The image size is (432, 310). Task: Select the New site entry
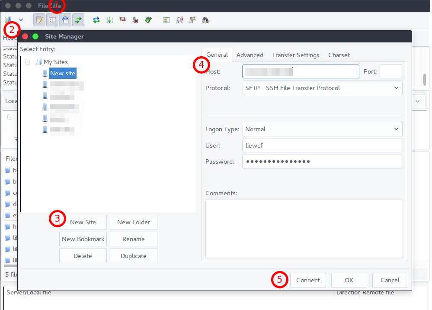pyautogui.click(x=63, y=73)
